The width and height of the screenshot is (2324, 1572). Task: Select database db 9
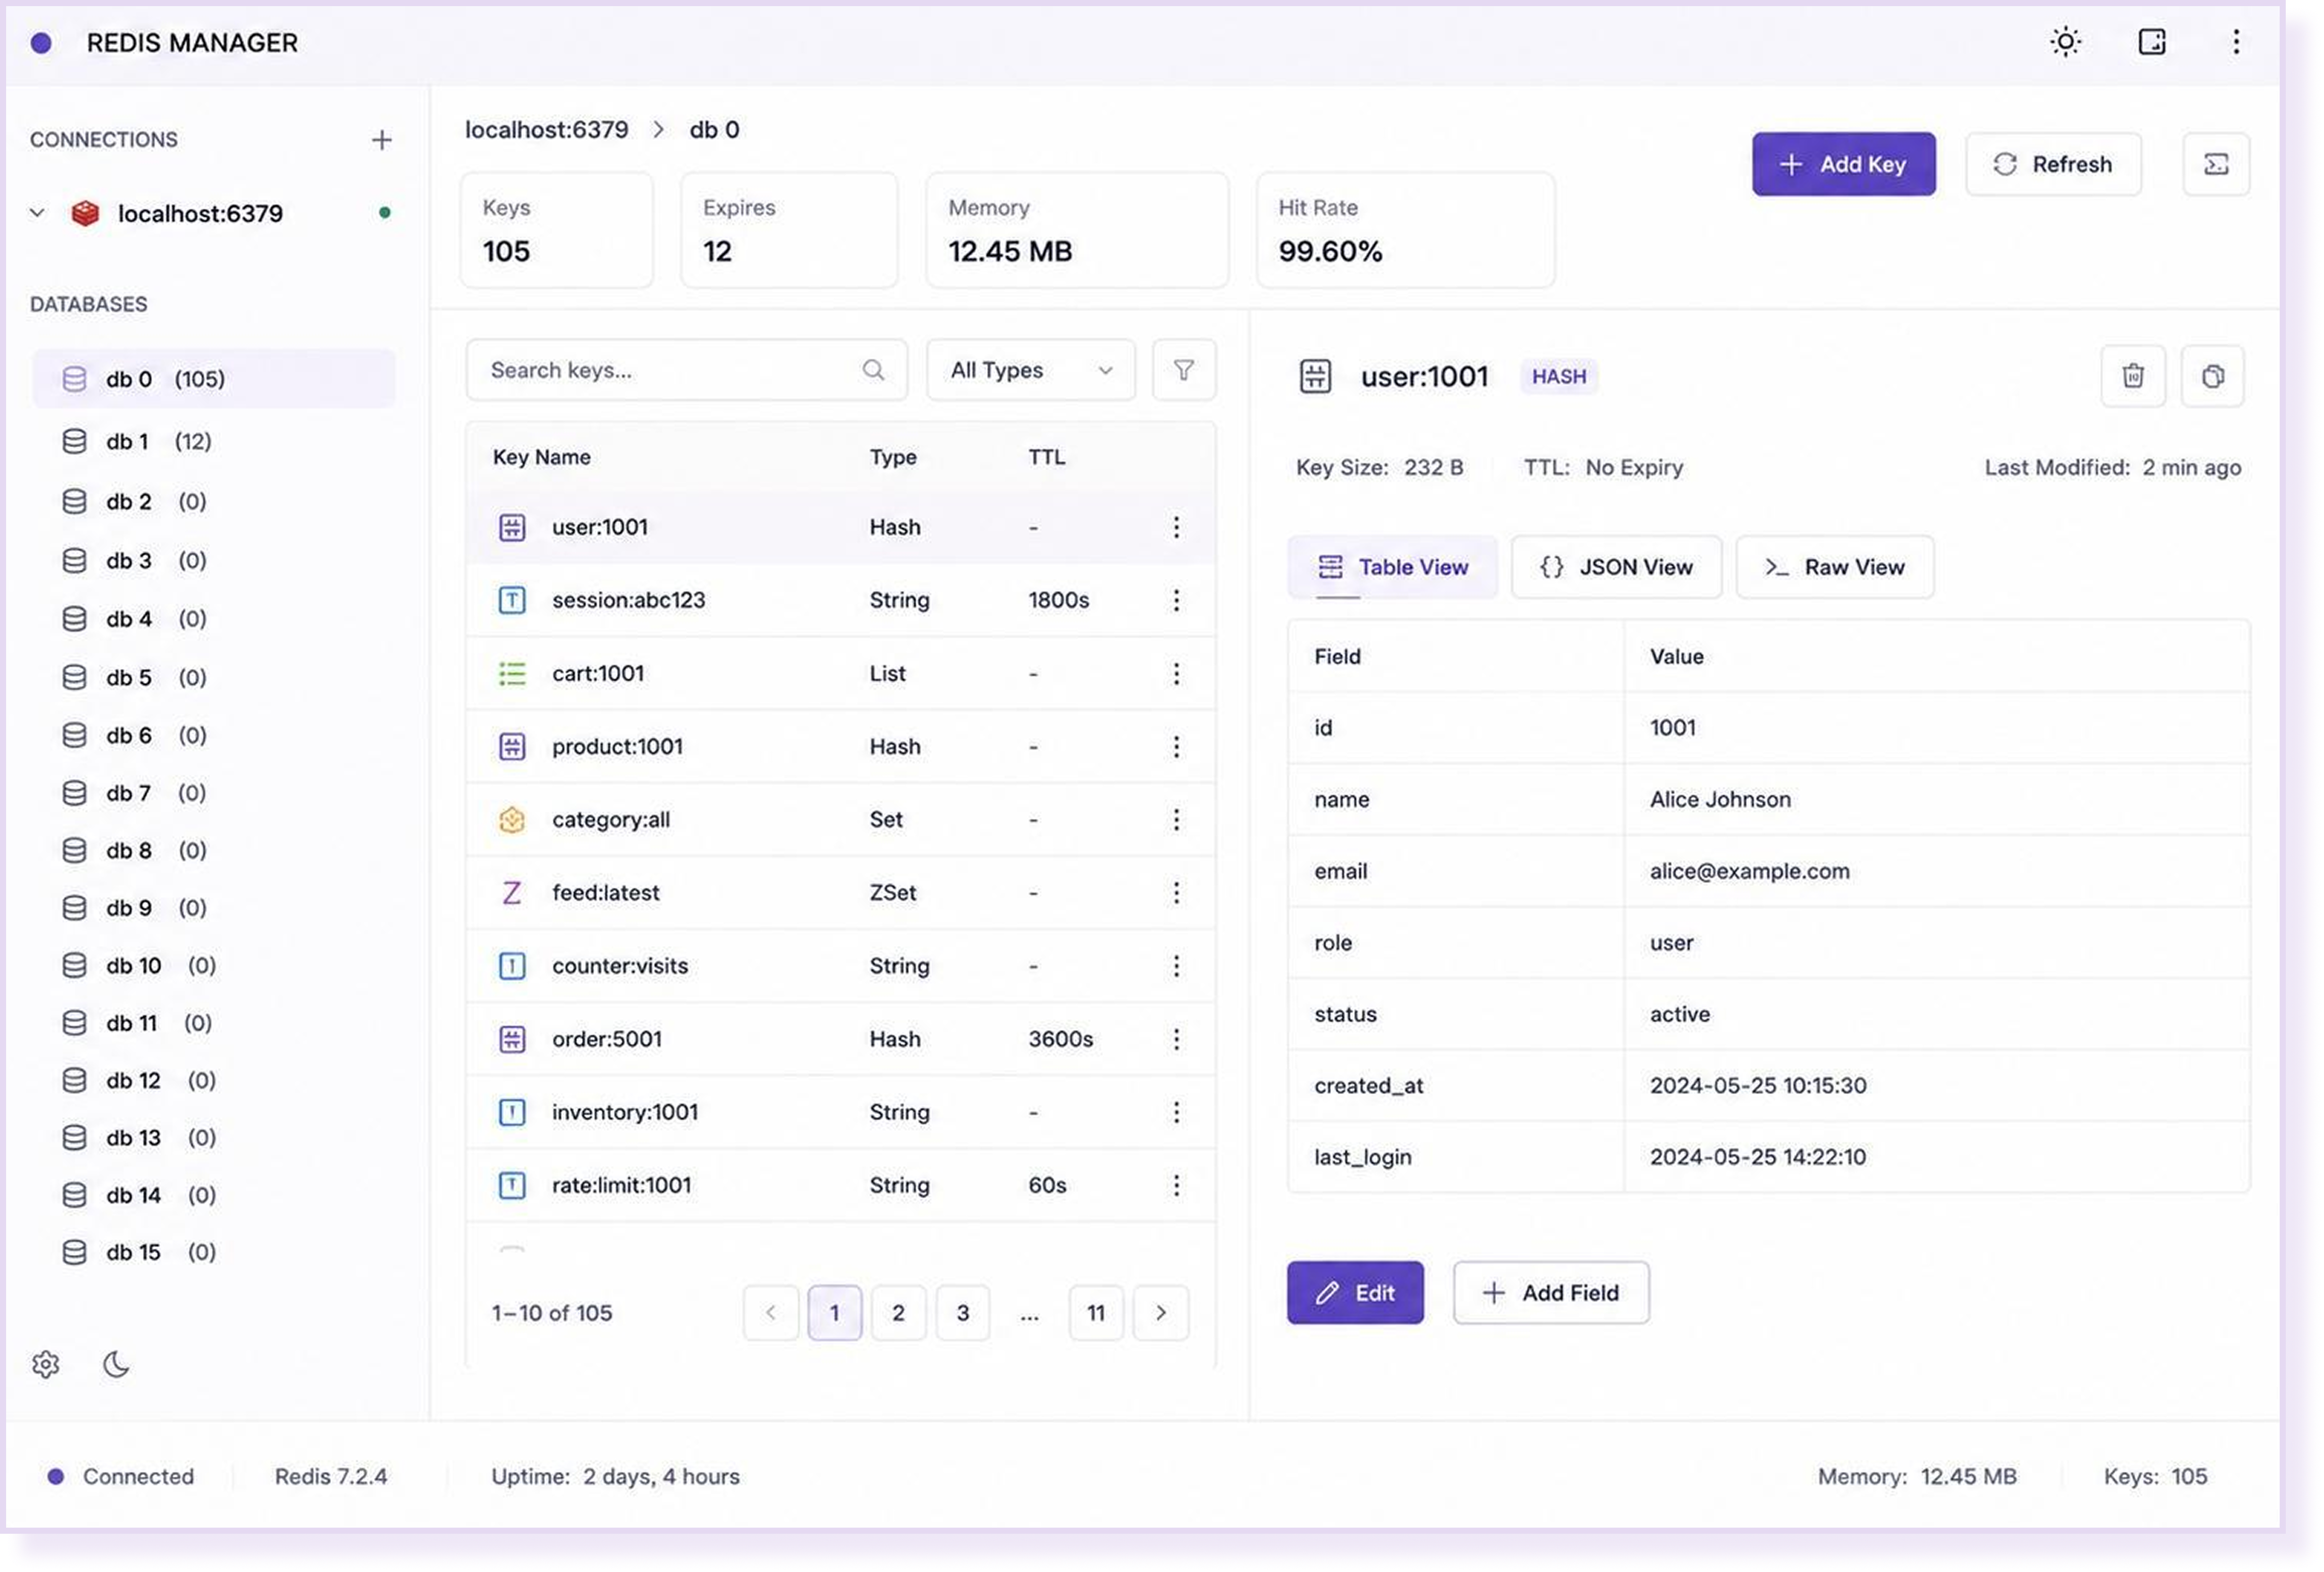click(x=214, y=907)
